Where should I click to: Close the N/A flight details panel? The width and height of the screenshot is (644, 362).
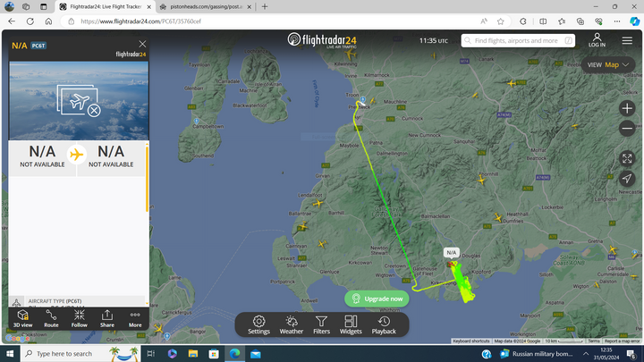[142, 44]
